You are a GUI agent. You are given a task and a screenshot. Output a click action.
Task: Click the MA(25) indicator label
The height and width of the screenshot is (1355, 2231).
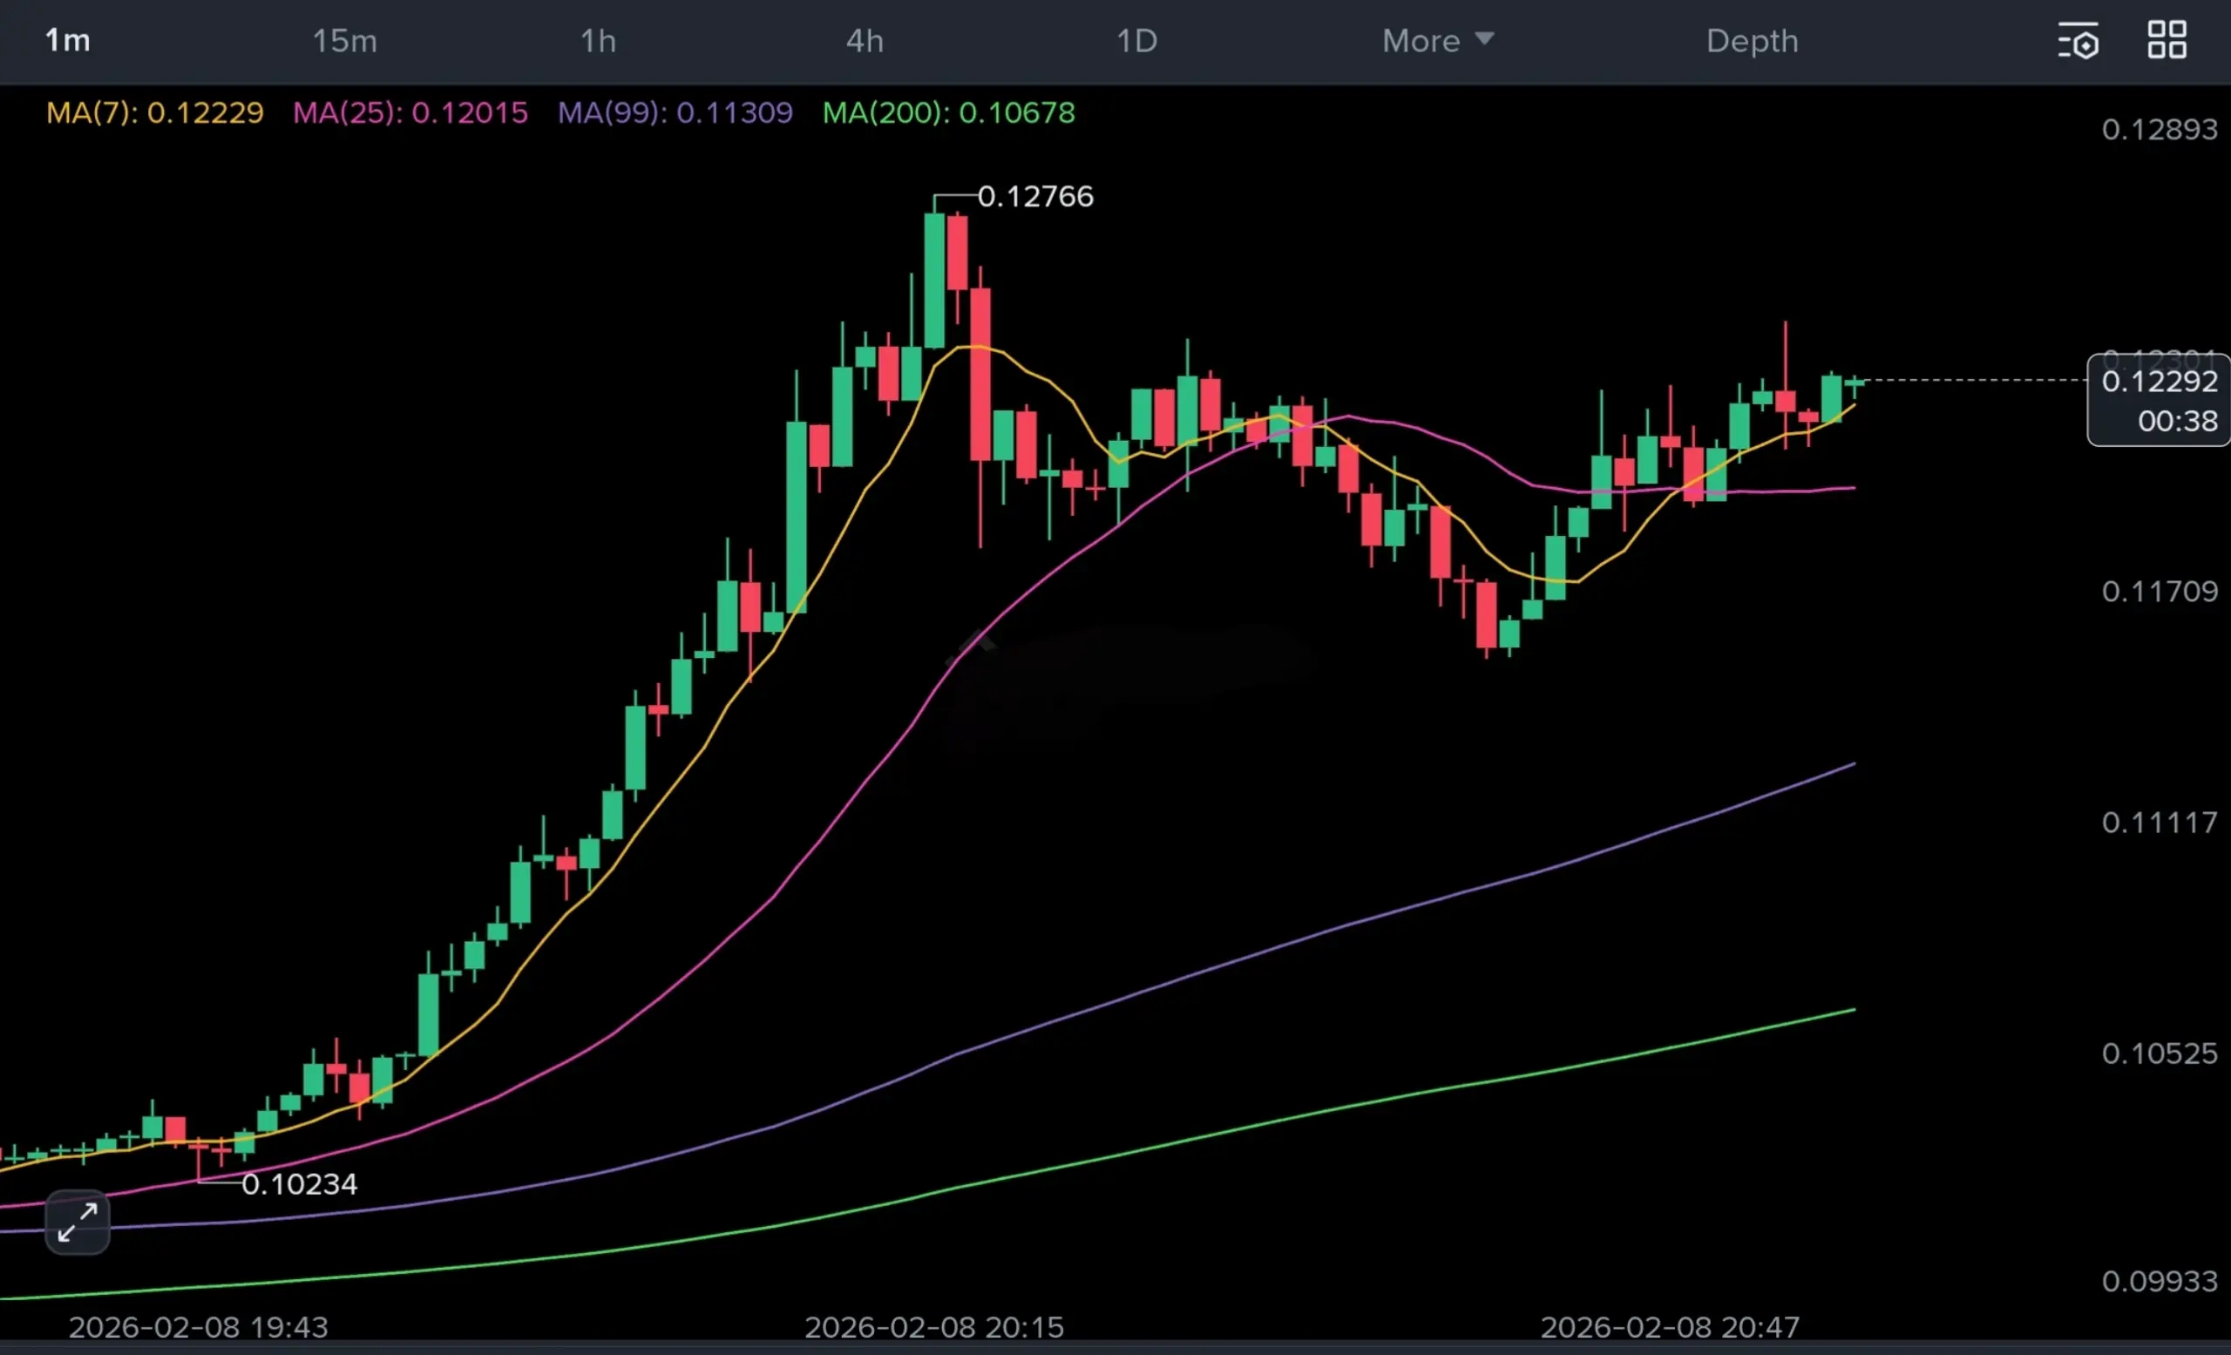(410, 112)
